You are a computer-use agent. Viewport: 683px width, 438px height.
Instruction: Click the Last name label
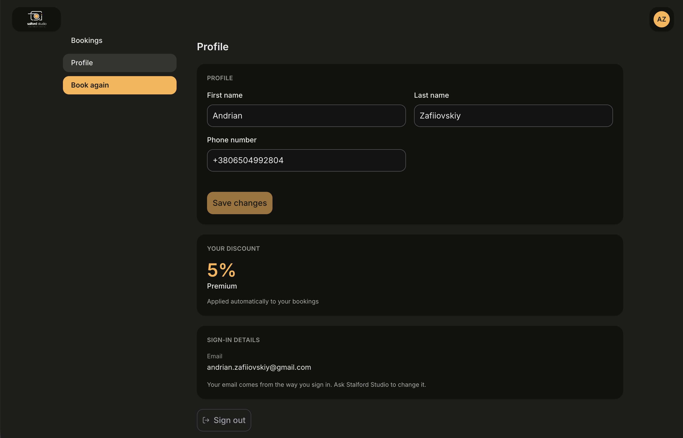point(431,95)
